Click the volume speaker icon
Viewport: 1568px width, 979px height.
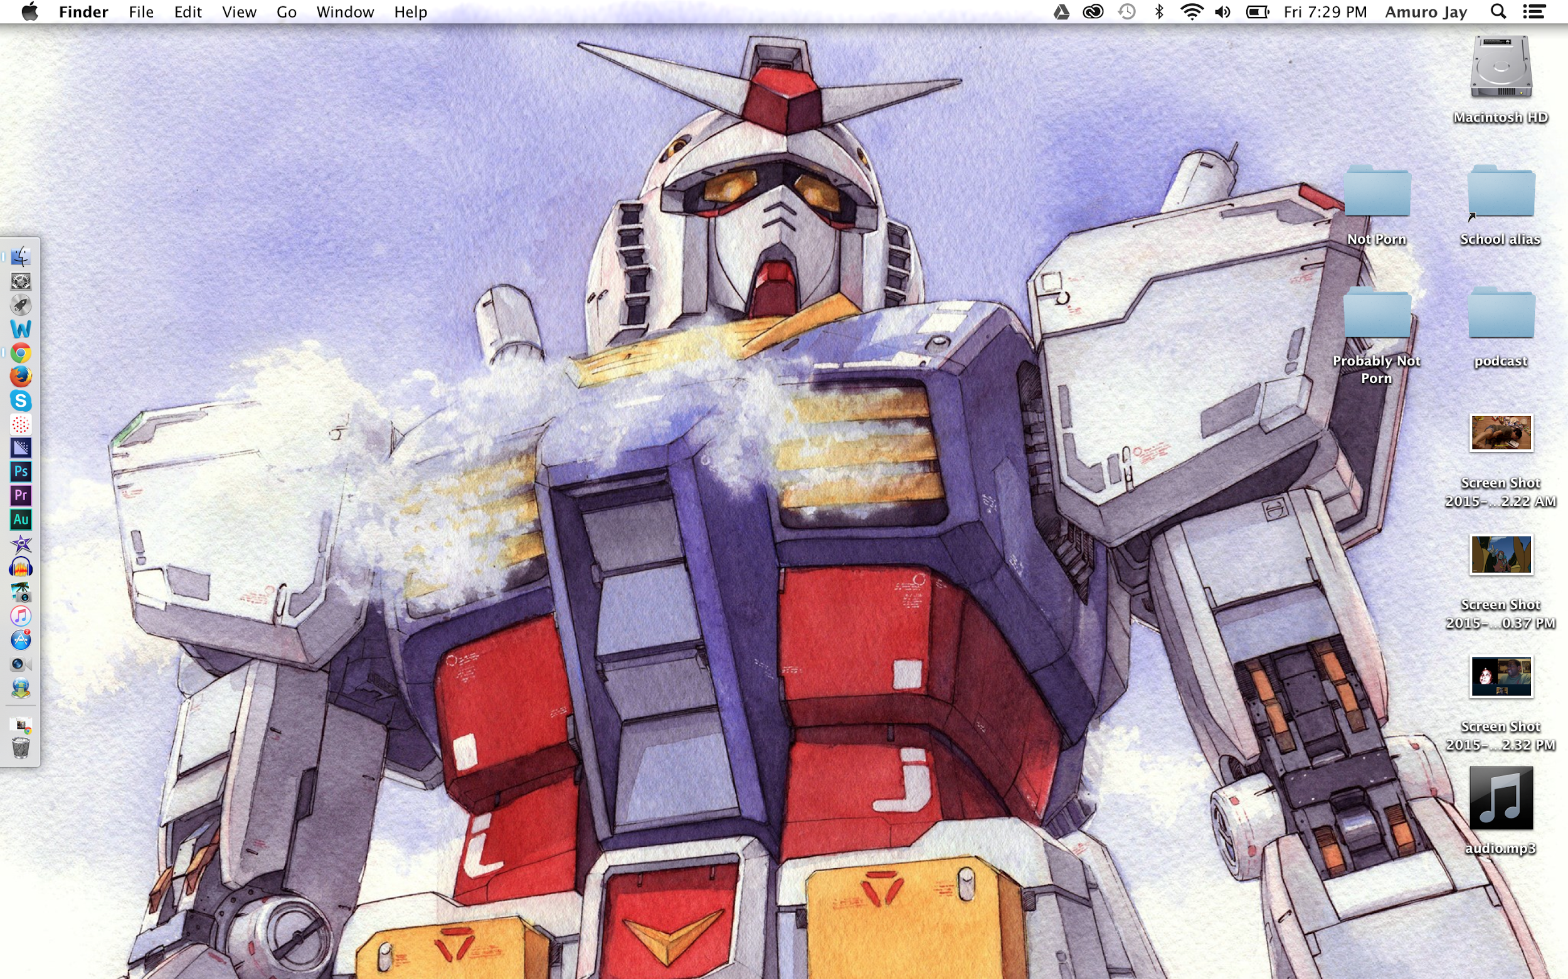[1222, 12]
